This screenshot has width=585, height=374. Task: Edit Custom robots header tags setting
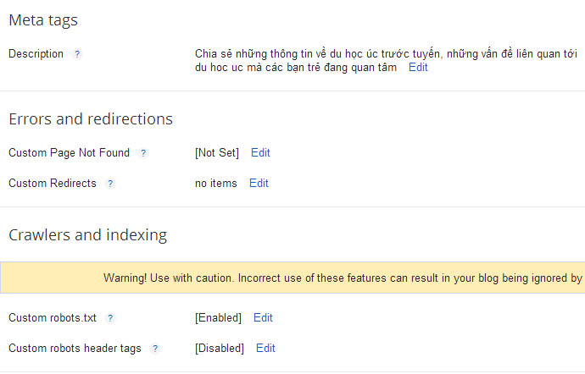(x=265, y=349)
